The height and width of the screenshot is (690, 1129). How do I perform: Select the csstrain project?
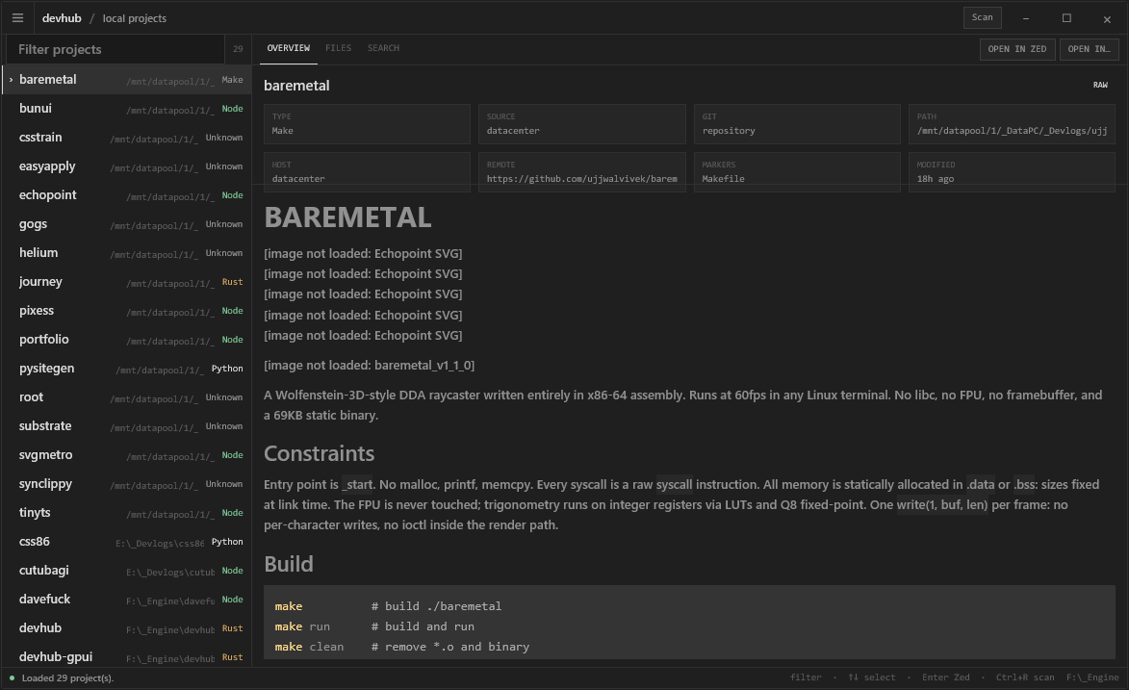(127, 137)
